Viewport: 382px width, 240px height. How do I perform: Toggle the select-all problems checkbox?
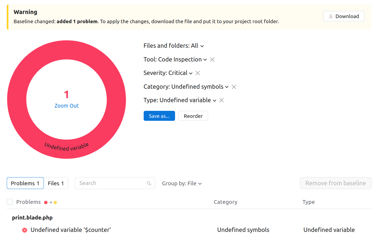pyautogui.click(x=9, y=201)
